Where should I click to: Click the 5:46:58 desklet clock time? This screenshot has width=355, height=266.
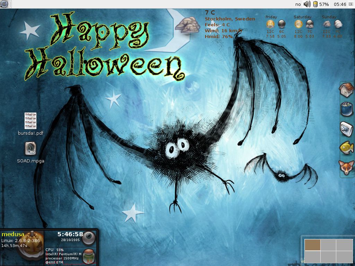(70, 234)
